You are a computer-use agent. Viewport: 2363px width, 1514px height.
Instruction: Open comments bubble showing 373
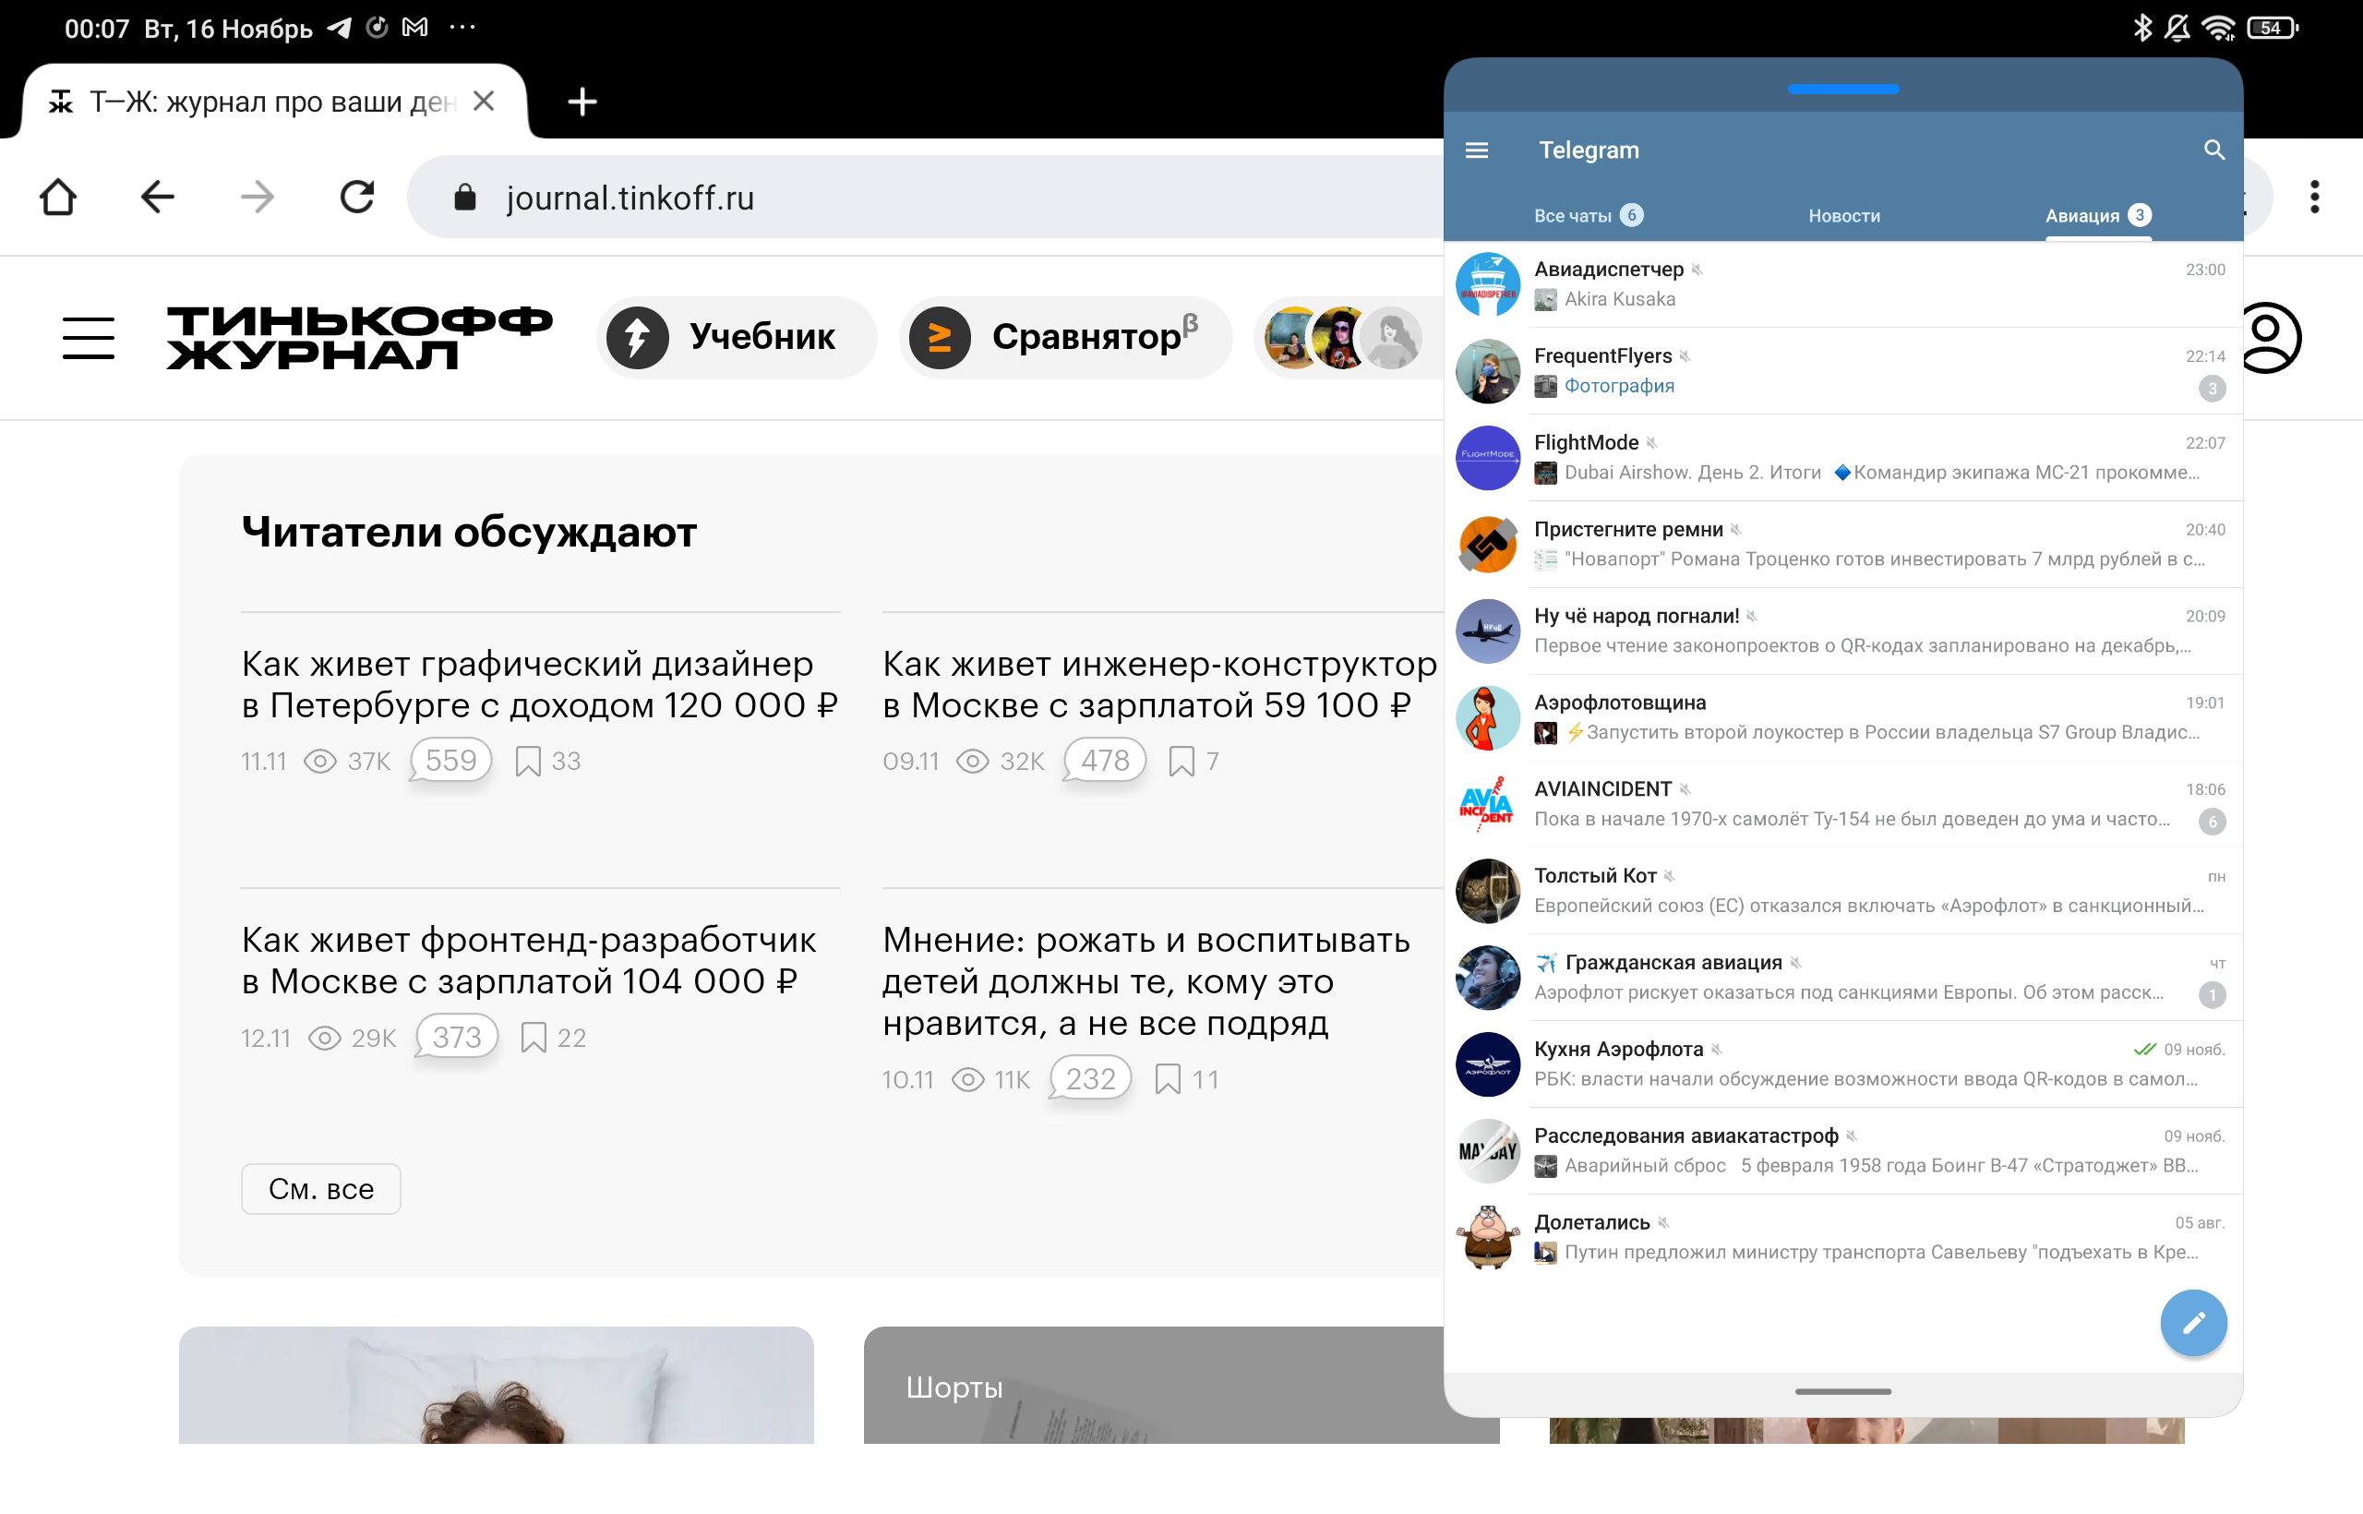point(456,1038)
